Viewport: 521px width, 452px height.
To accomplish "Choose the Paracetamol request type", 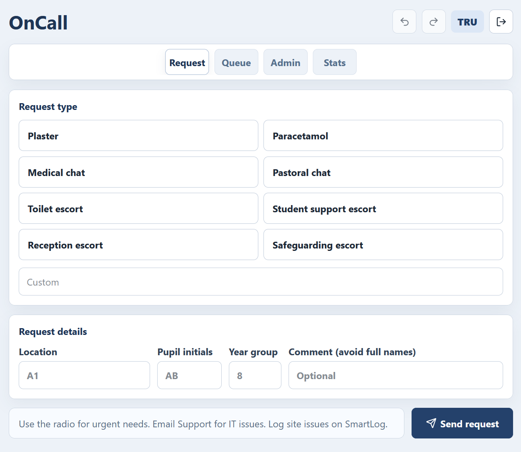I will (383, 135).
